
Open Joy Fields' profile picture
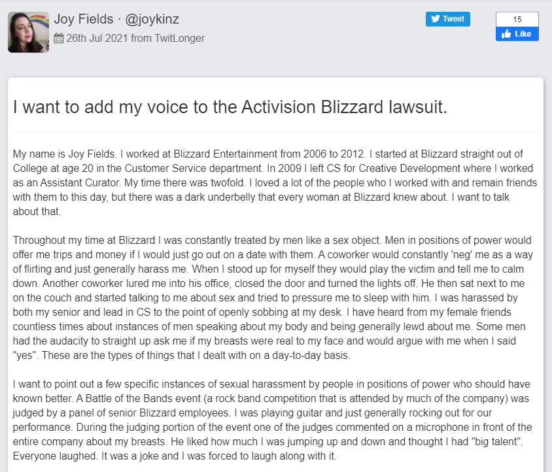(x=28, y=31)
